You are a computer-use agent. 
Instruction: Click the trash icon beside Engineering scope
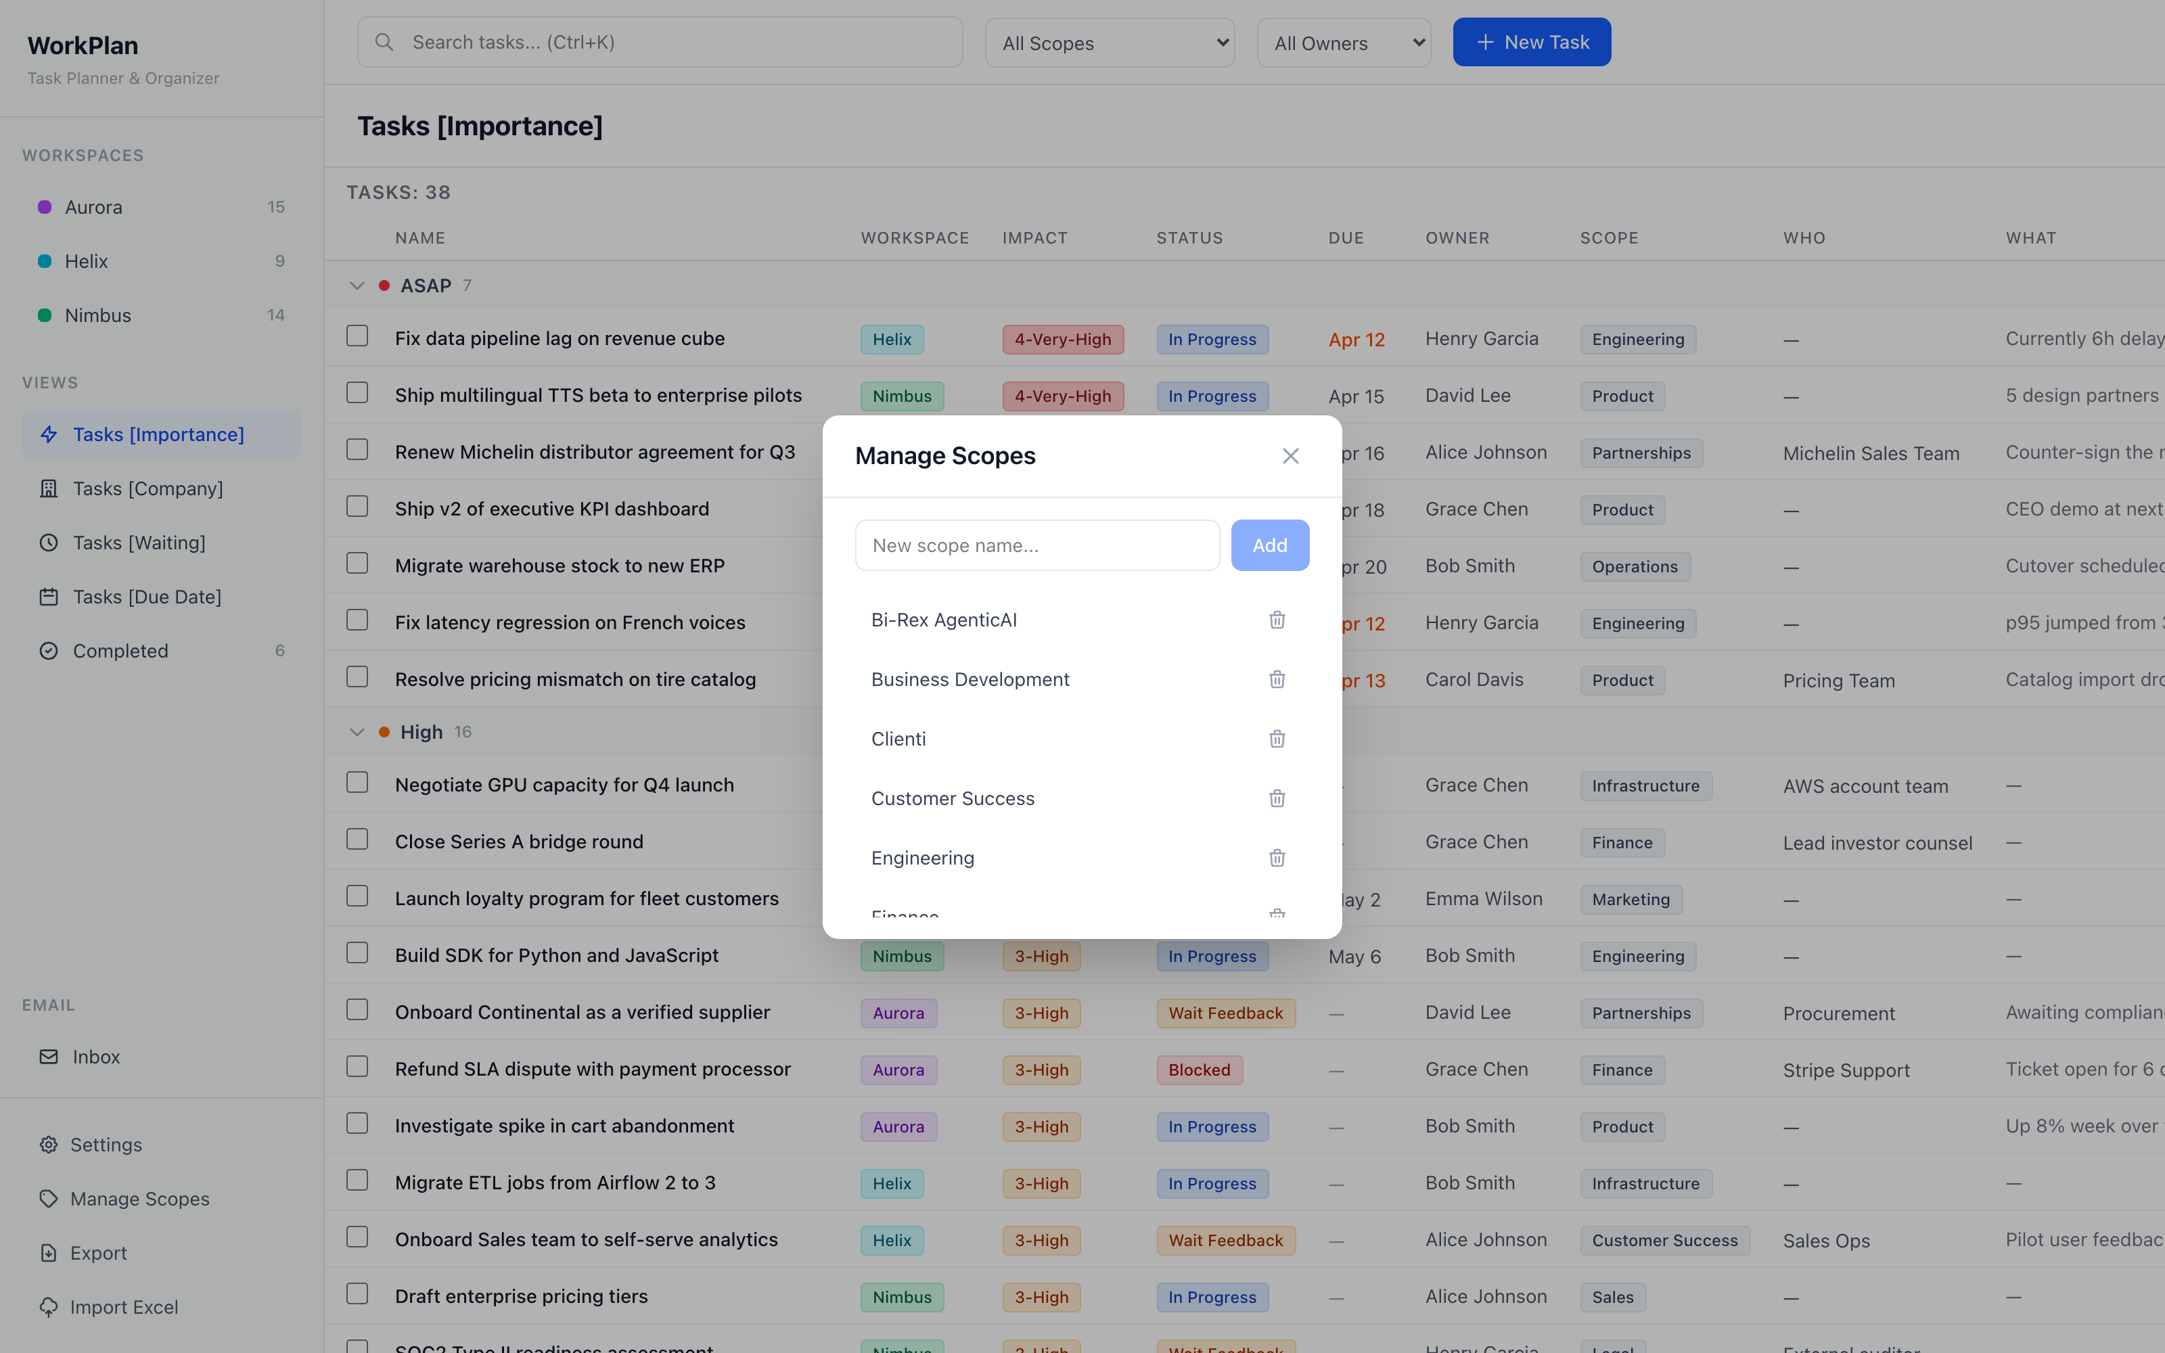1277,857
